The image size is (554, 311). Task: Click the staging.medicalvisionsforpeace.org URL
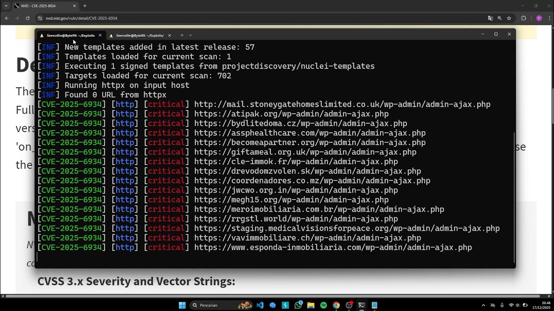click(x=347, y=228)
